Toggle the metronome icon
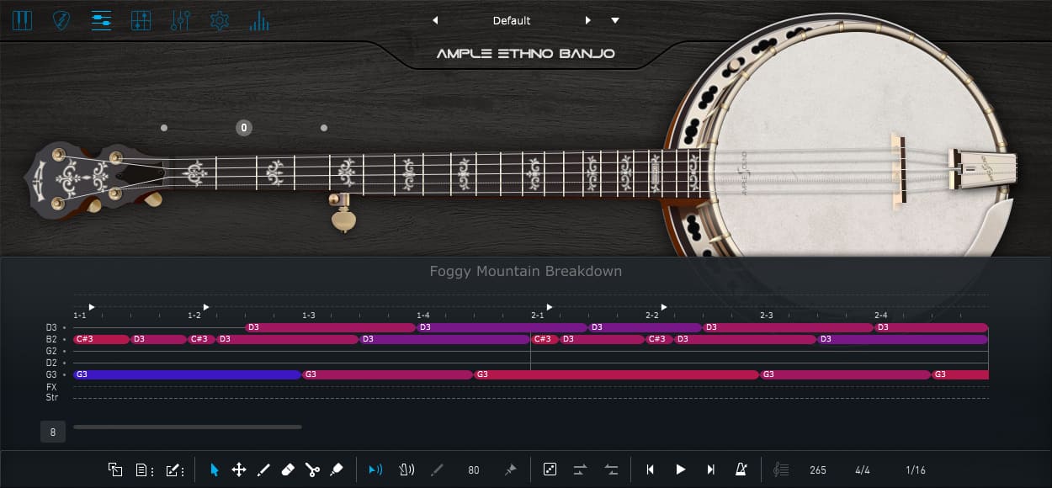The height and width of the screenshot is (488, 1052). coord(741,469)
